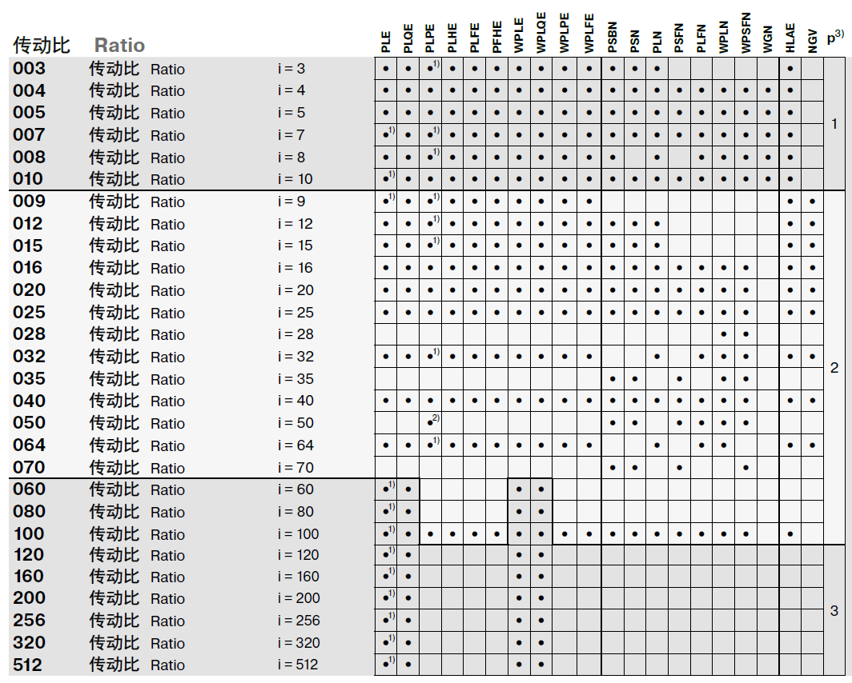Click the 'i = 64' value

tap(295, 445)
